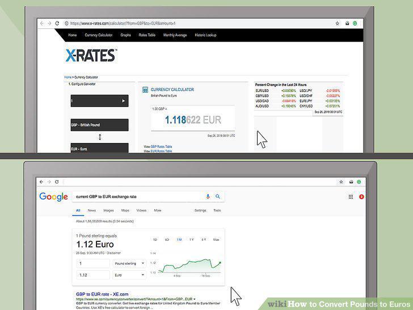
Task: Open Monthly Average menu item
Action: tap(175, 35)
